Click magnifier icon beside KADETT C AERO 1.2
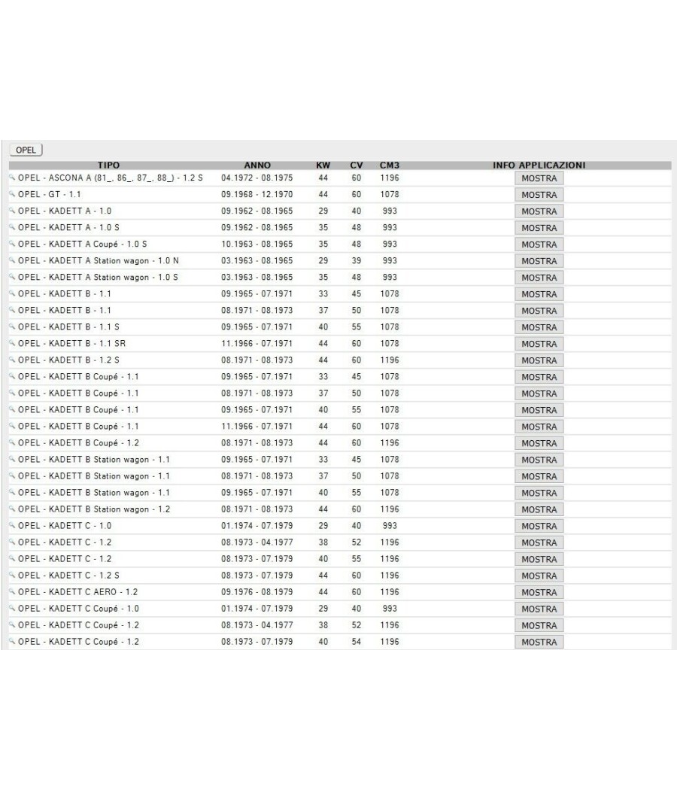 coord(12,591)
